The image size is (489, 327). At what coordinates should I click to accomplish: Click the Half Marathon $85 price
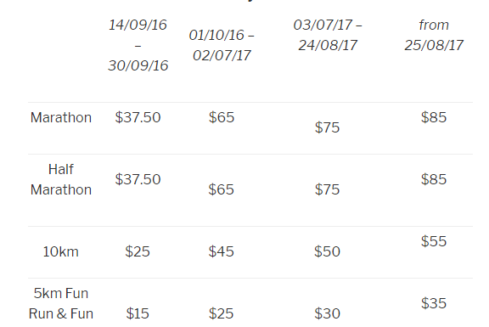pyautogui.click(x=434, y=179)
